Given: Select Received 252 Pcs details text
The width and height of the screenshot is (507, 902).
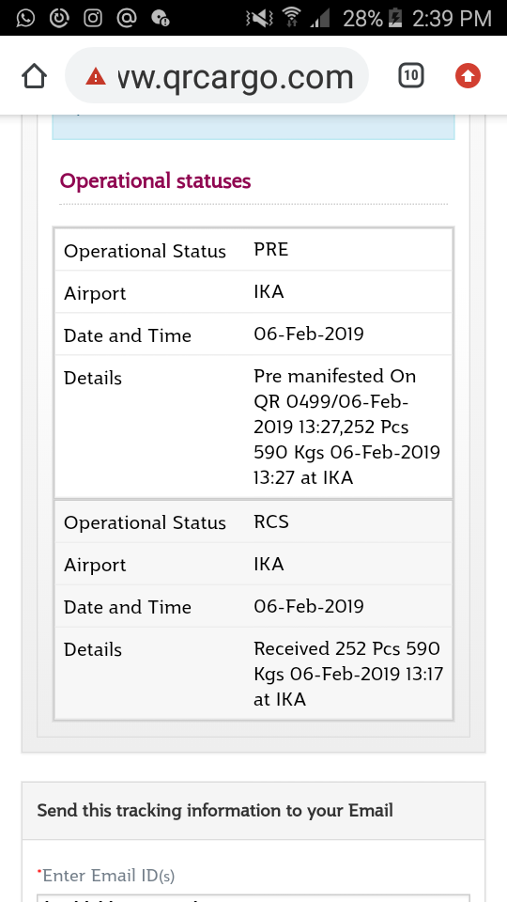Looking at the screenshot, I should tap(348, 674).
